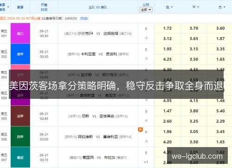Select handicap draw odds 3.65

point(194,39)
